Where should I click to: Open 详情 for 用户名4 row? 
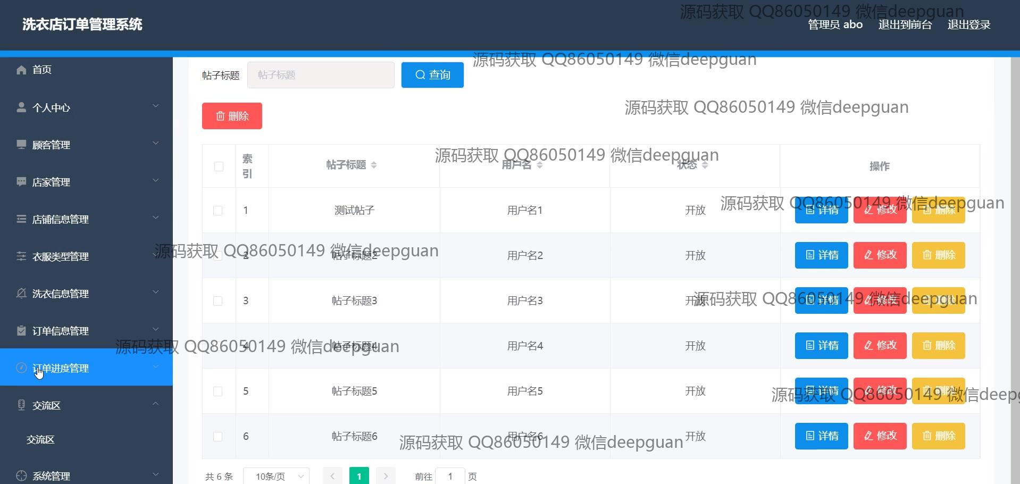tap(821, 346)
